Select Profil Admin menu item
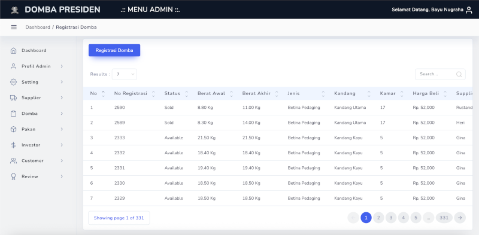479x235 pixels. point(37,66)
